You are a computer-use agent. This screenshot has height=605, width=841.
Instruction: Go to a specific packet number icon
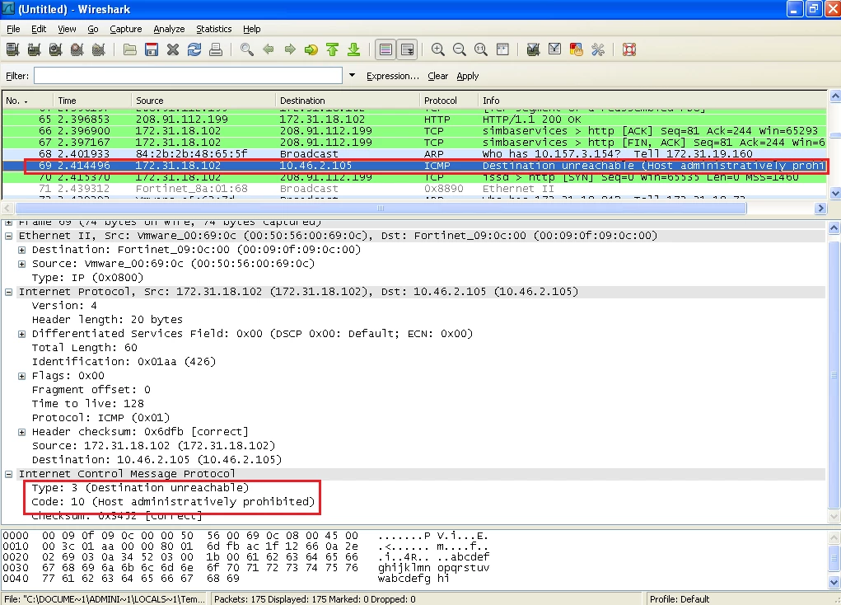(x=311, y=50)
